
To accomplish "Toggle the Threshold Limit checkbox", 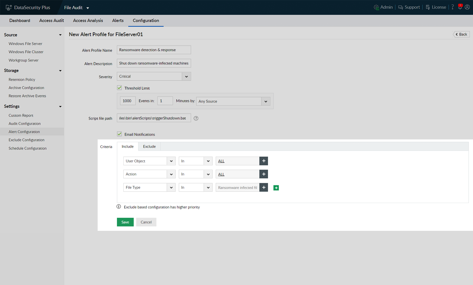I will [120, 88].
